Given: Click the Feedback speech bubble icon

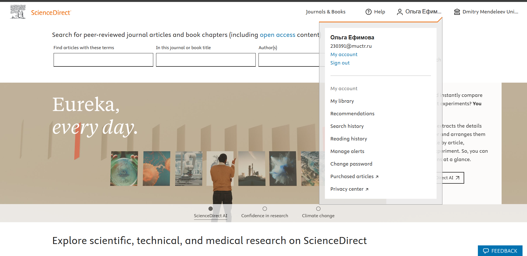Looking at the screenshot, I should [486, 251].
